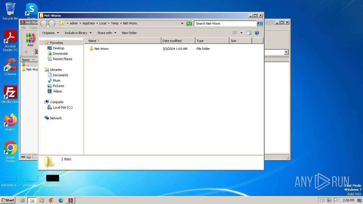Open Pictures library

(58, 86)
